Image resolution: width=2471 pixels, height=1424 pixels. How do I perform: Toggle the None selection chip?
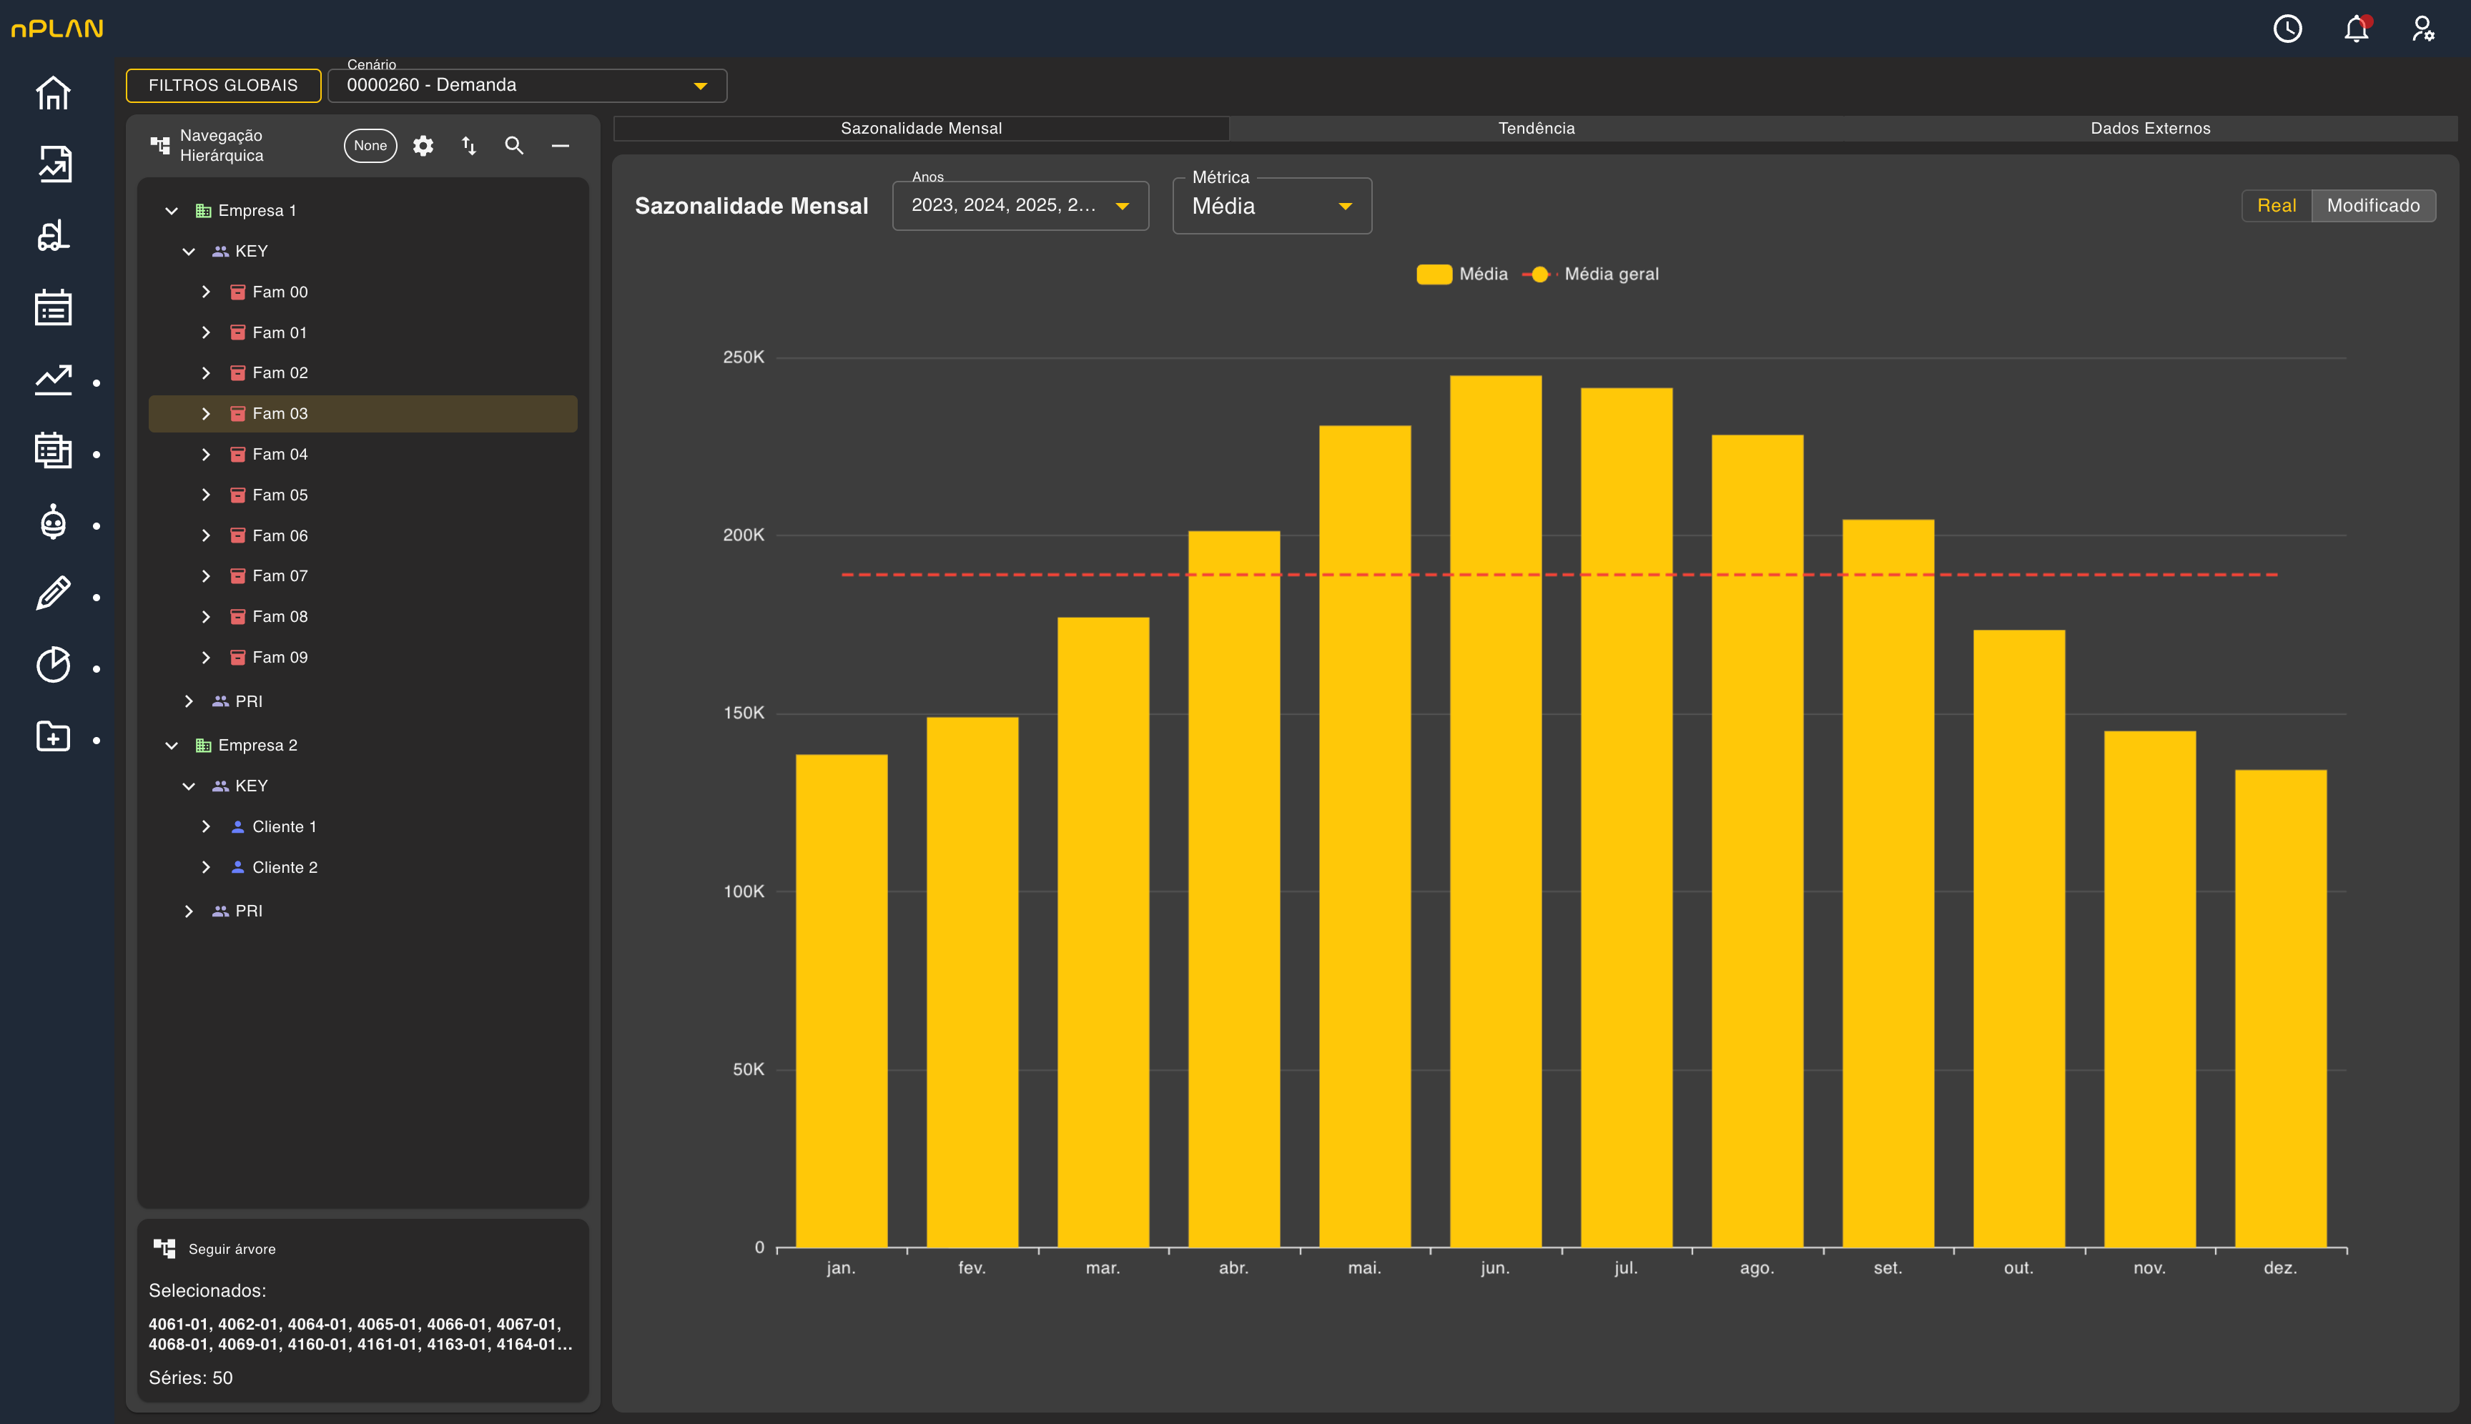(x=371, y=146)
